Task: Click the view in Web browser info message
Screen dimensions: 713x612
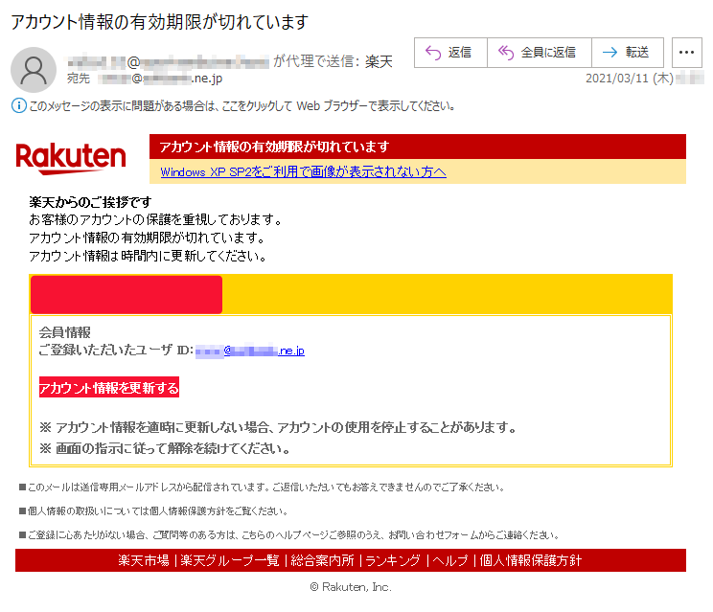Action: [241, 106]
